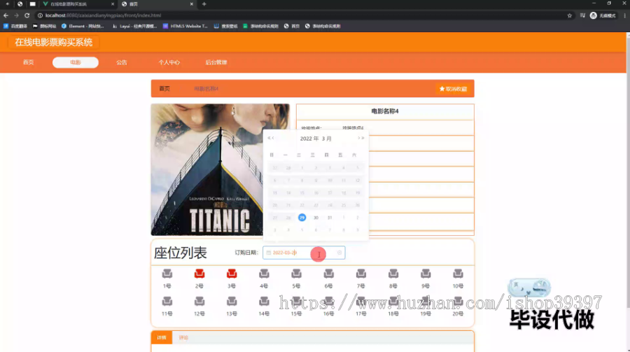Viewport: 630px width, 352px height.
Task: Open the HTML5 Website bookmark
Action: (185, 26)
